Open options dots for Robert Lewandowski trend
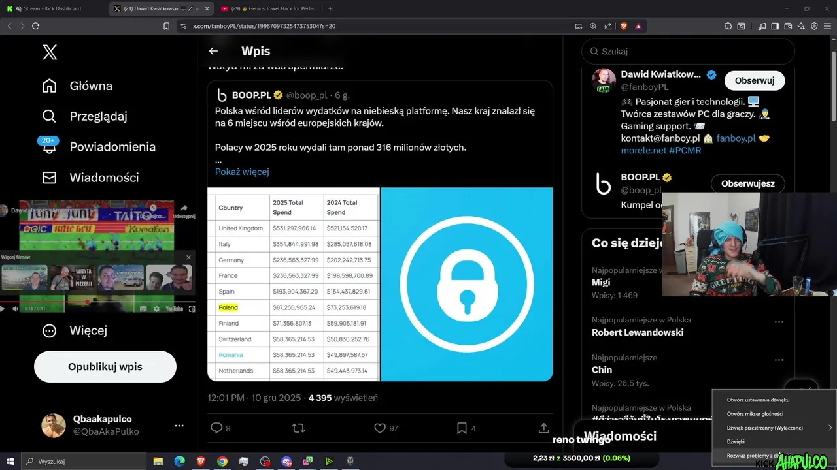837x470 pixels. point(779,322)
